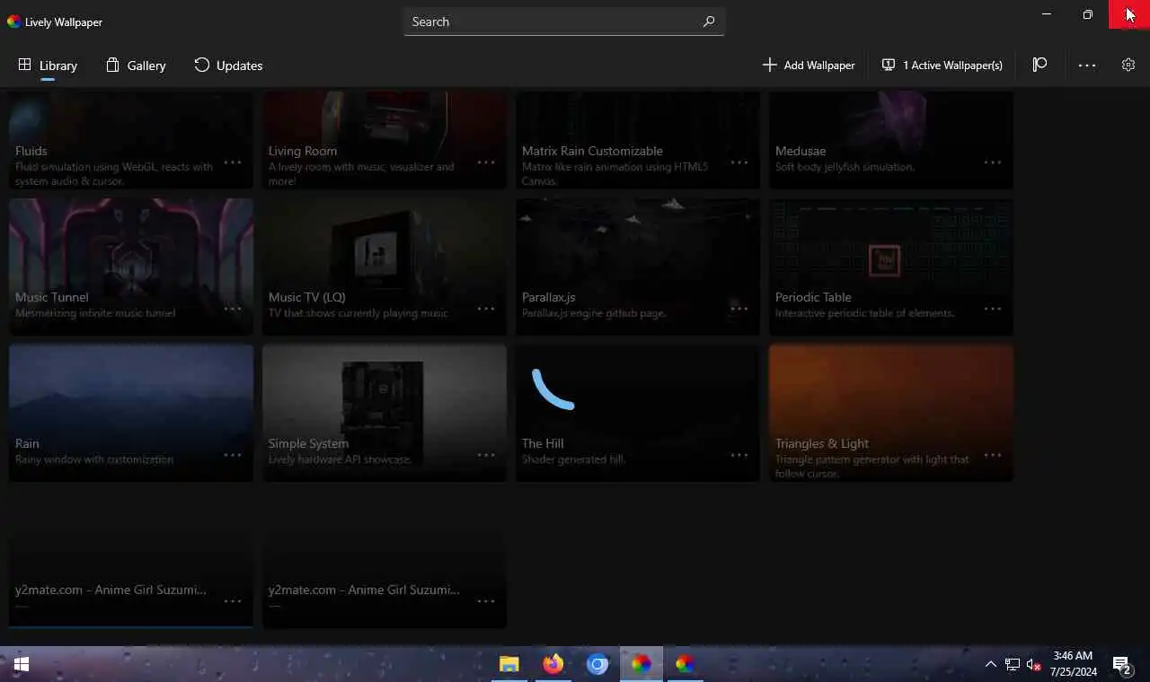Select the Rain wallpaper thumbnail
The image size is (1150, 682).
pyautogui.click(x=131, y=413)
